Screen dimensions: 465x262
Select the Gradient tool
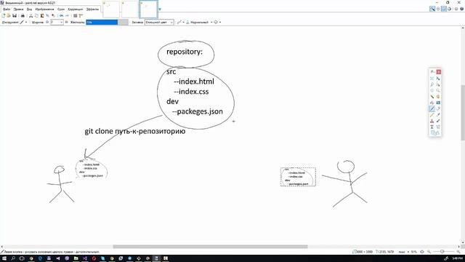click(x=438, y=103)
